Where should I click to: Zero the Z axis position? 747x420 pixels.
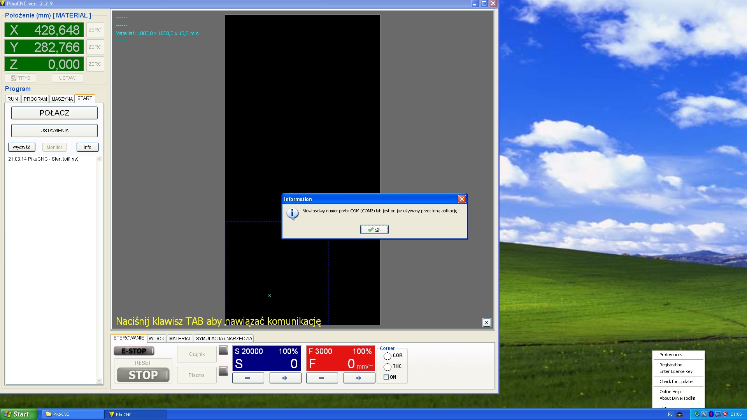click(x=95, y=64)
